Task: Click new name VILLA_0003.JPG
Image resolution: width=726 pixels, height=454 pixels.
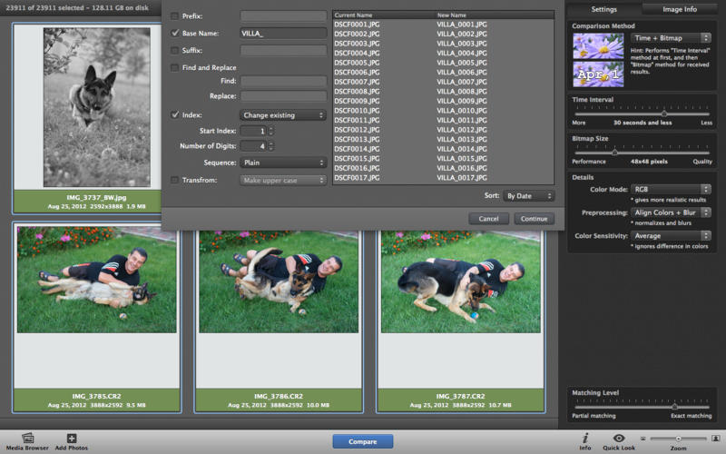Action: tap(462, 44)
